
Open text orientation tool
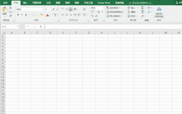click(x=75, y=9)
